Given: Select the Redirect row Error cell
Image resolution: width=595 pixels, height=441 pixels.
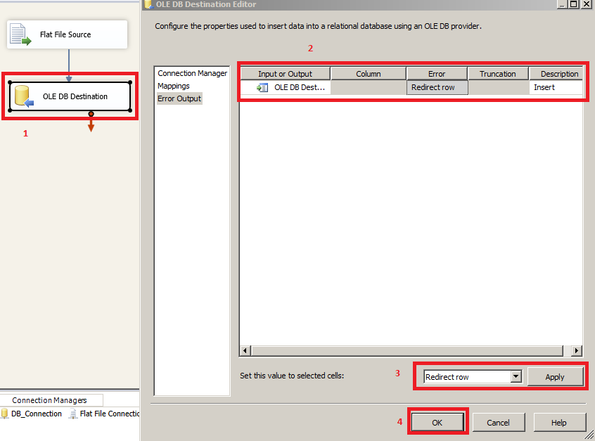Looking at the screenshot, I should point(437,87).
